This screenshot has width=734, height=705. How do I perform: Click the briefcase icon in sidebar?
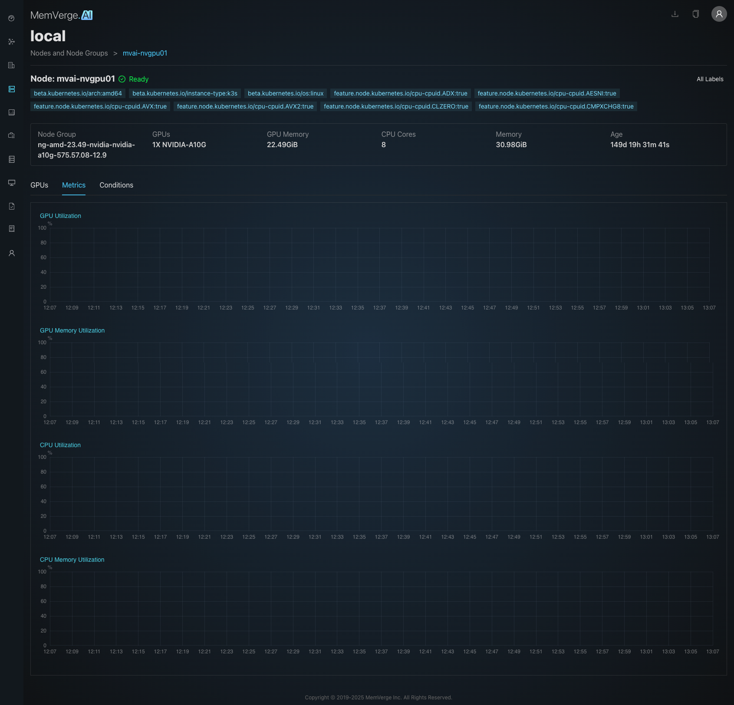click(x=12, y=135)
